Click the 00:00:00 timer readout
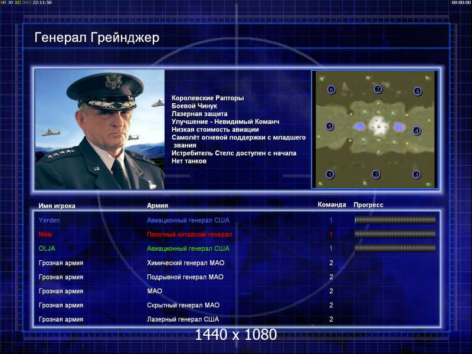This screenshot has width=472, height=354. pos(461,2)
